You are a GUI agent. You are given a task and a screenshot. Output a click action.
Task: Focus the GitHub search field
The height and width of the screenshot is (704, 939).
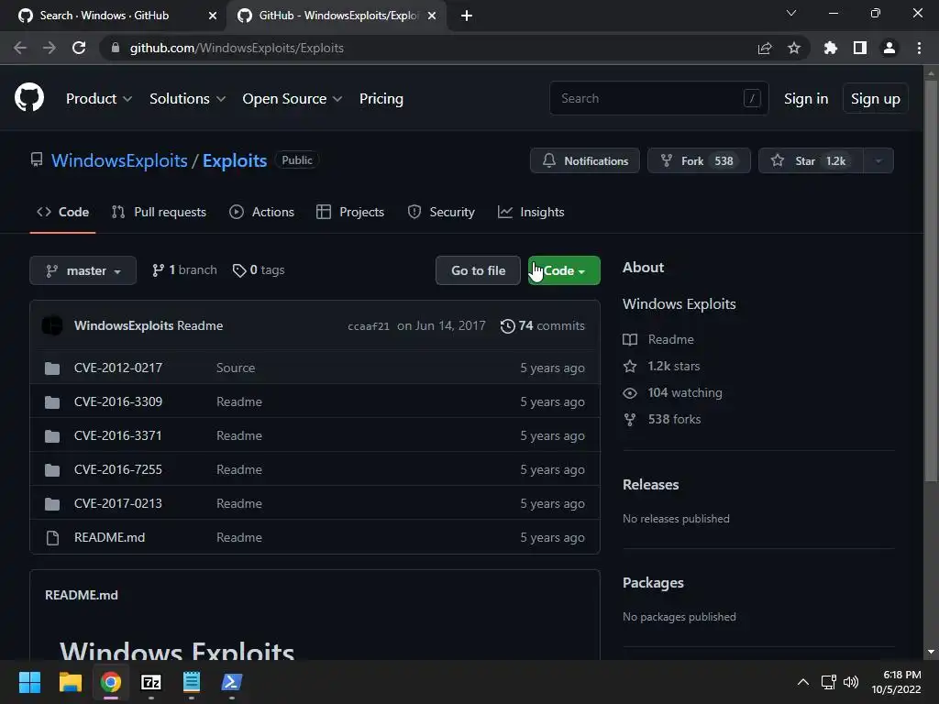[658, 98]
